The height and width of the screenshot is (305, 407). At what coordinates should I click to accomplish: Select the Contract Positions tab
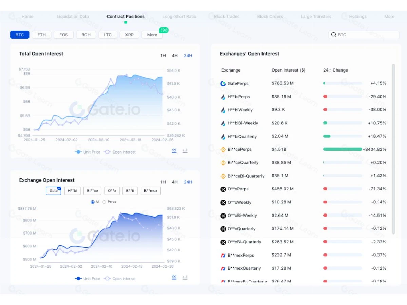(x=125, y=16)
